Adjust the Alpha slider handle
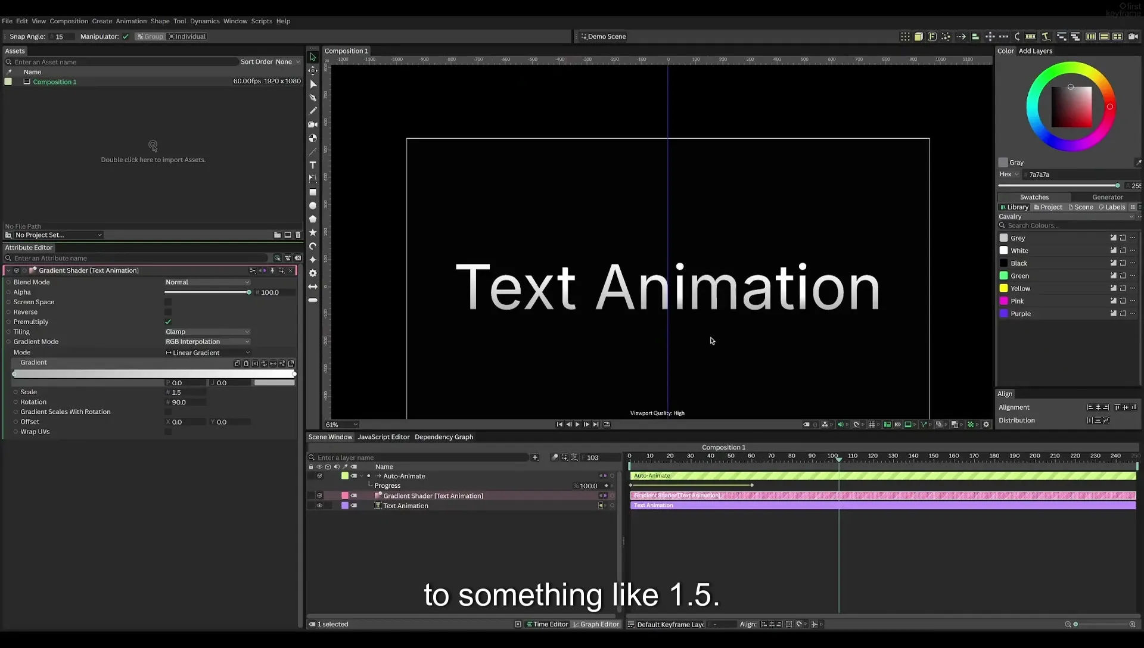Image resolution: width=1144 pixels, height=648 pixels. click(248, 292)
